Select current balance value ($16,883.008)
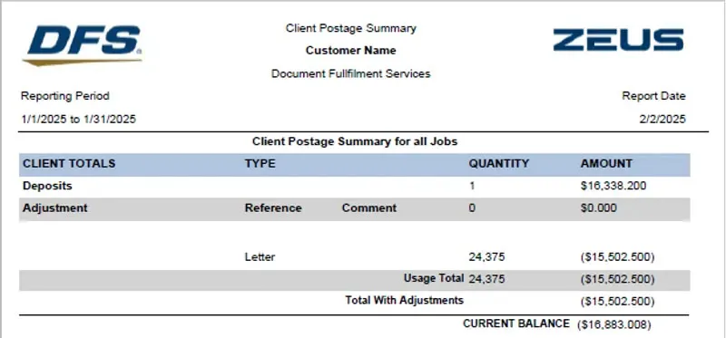The height and width of the screenshot is (338, 726). [x=614, y=325]
